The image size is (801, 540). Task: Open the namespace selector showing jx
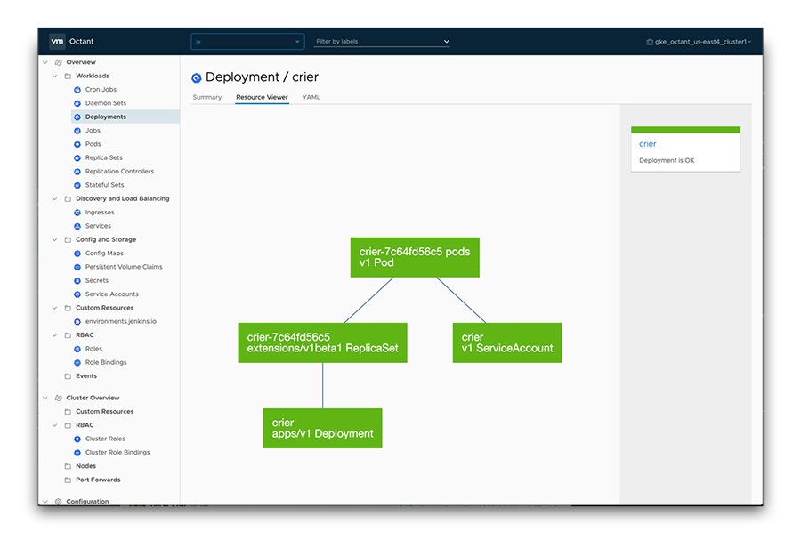[x=247, y=41]
